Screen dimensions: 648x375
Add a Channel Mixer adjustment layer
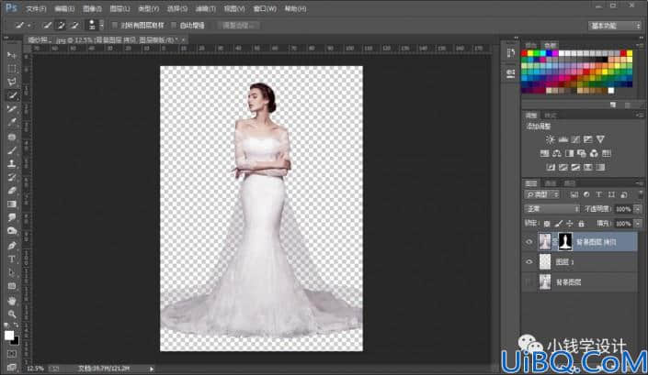tap(594, 153)
